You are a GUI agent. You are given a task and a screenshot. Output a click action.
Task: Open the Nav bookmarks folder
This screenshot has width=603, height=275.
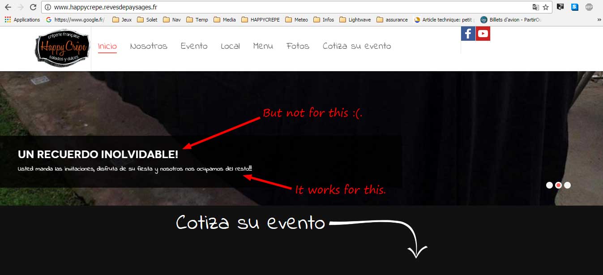pyautogui.click(x=172, y=20)
